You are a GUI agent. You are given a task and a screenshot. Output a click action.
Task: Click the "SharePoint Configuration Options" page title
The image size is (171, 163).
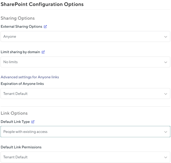42,4
